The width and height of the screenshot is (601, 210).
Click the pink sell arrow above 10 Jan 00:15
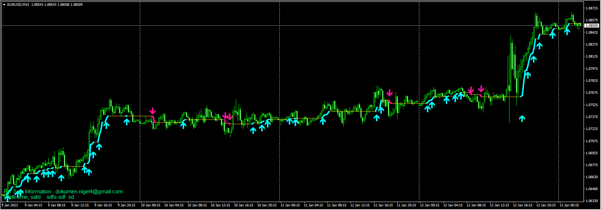(153, 111)
